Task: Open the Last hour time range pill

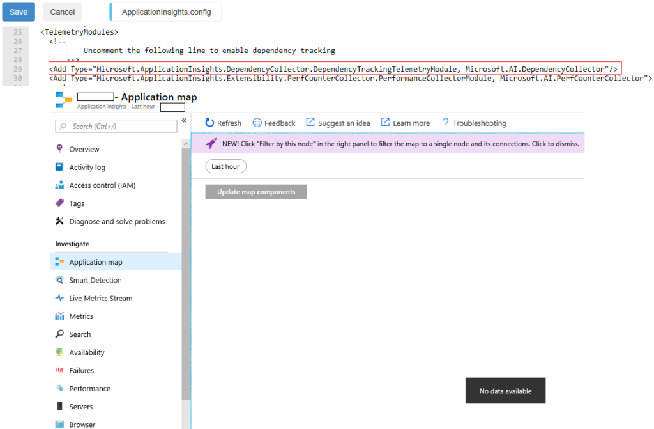Action: (225, 166)
